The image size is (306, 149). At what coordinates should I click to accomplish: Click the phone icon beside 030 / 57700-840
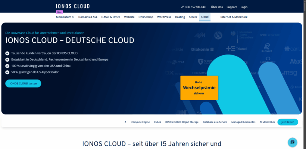pos(182,7)
